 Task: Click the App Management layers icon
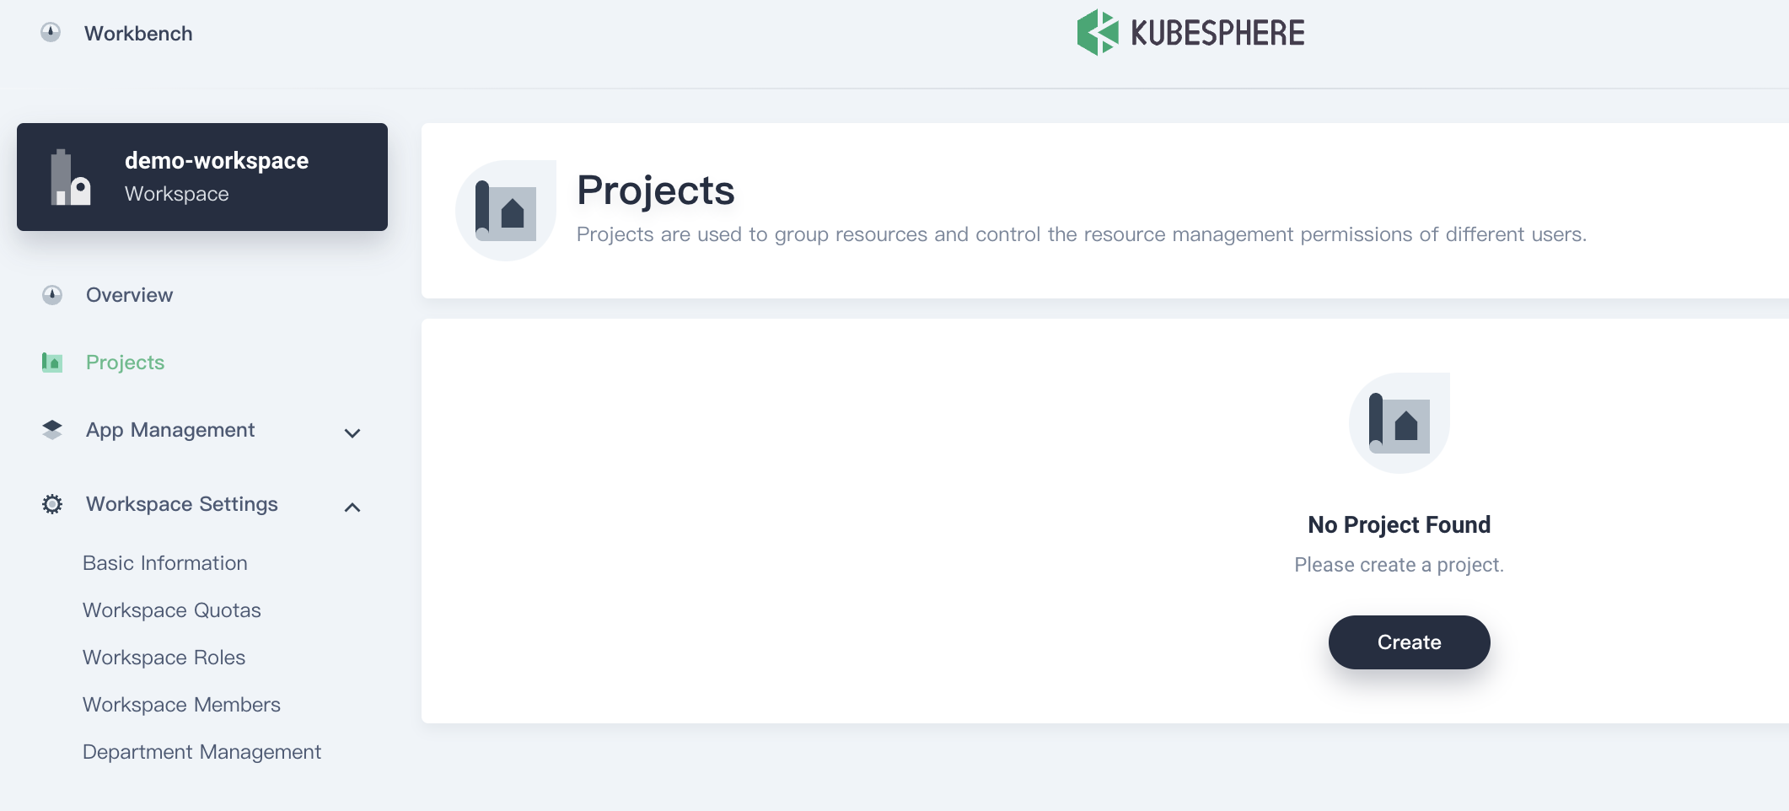pyautogui.click(x=51, y=430)
